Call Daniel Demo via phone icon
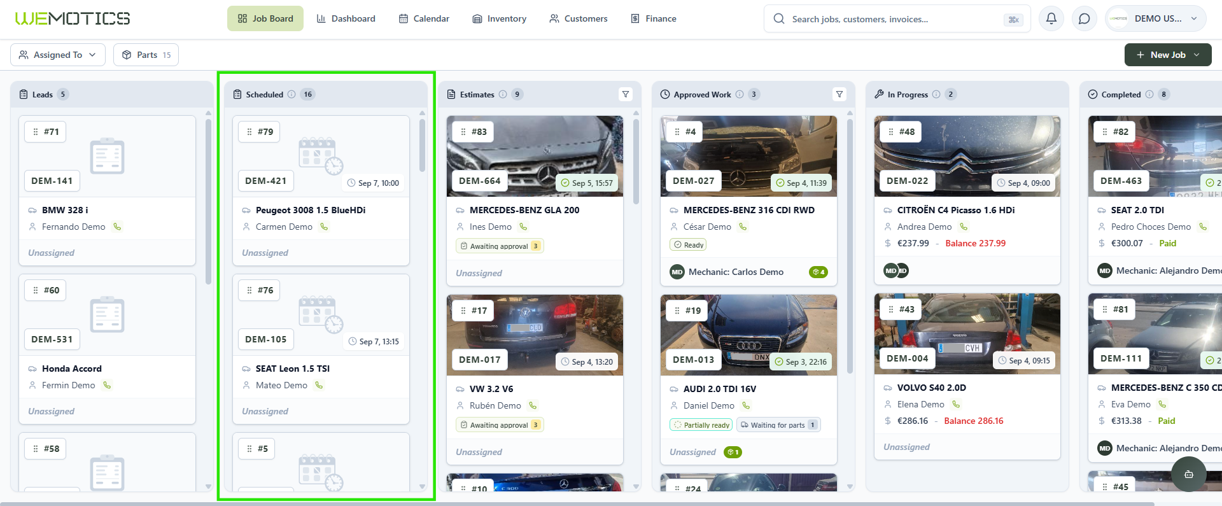 (x=746, y=405)
